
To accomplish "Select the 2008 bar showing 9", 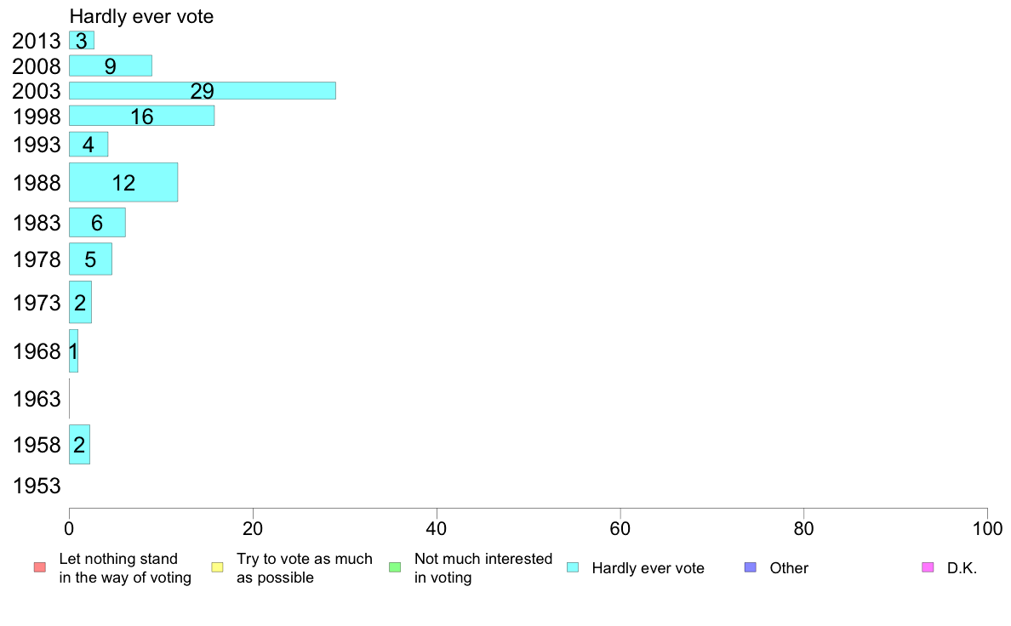I will [111, 65].
